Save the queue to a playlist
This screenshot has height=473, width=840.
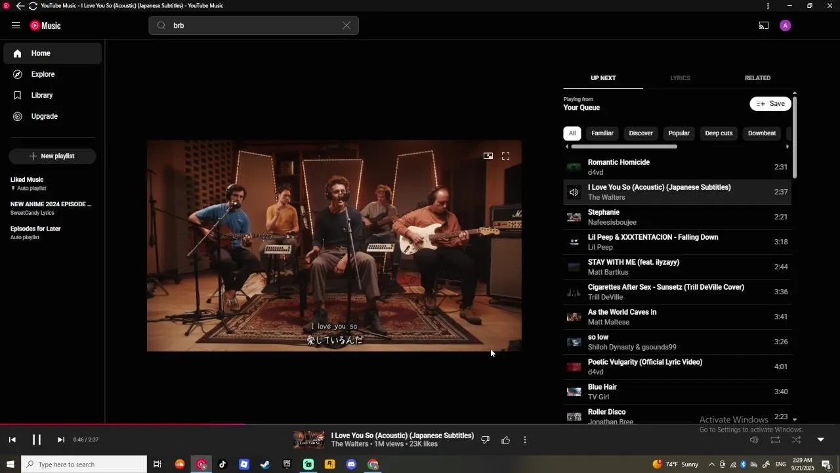[770, 104]
